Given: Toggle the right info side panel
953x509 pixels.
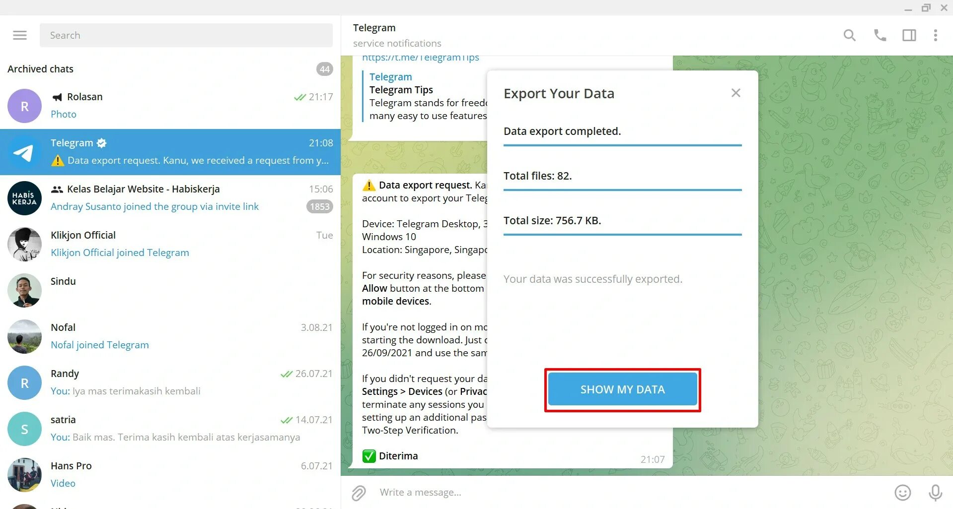Looking at the screenshot, I should point(909,35).
